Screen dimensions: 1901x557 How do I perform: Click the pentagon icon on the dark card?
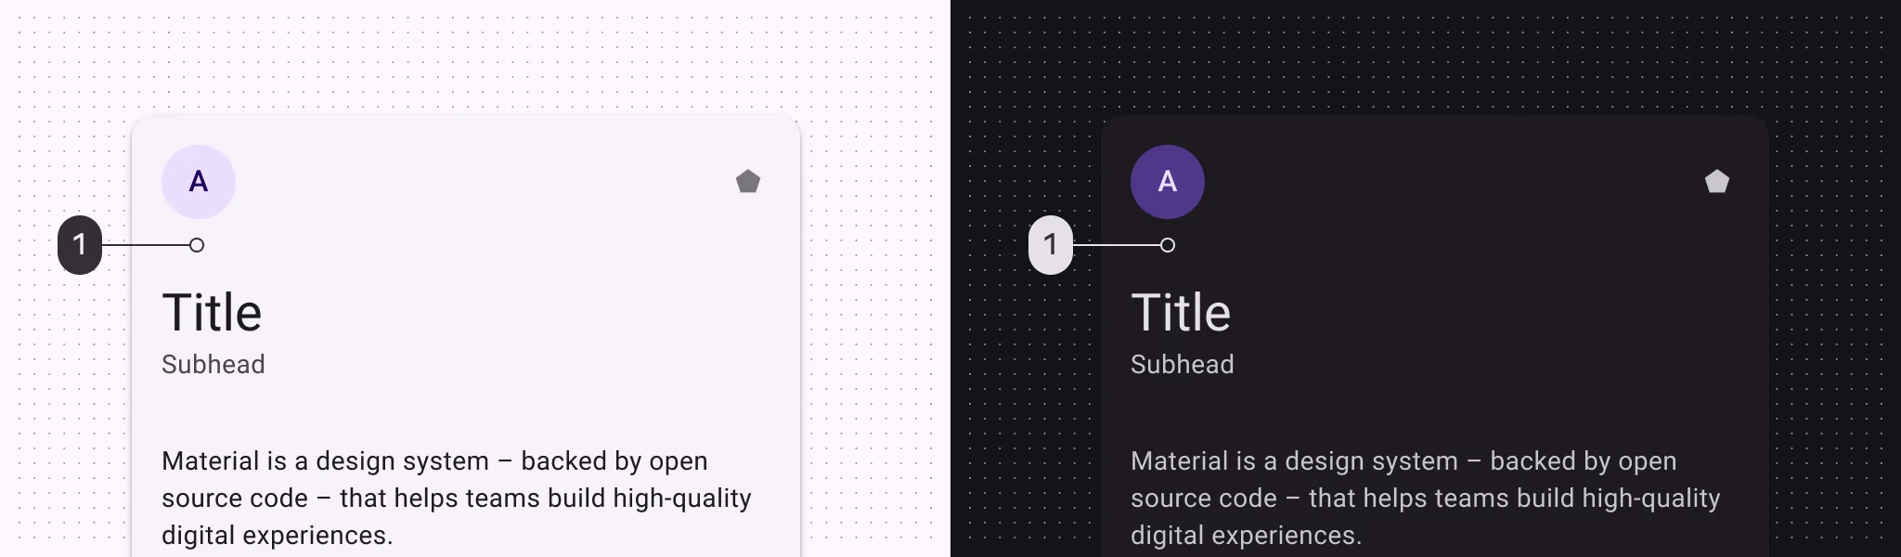1718,182
